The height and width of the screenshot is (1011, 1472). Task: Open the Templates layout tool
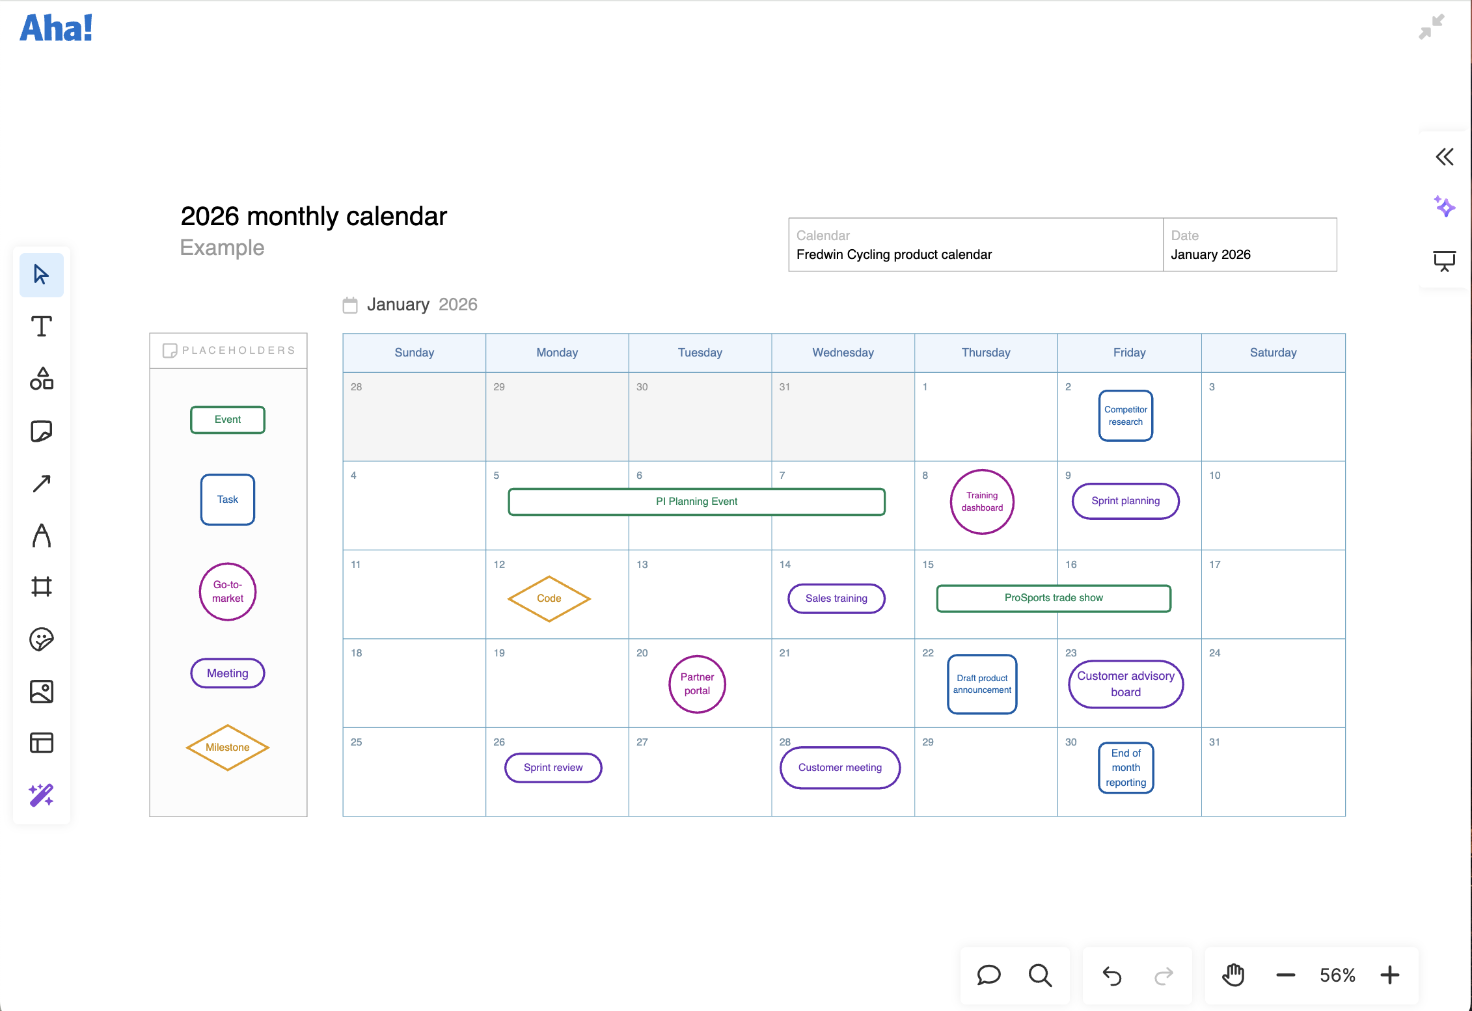41,743
